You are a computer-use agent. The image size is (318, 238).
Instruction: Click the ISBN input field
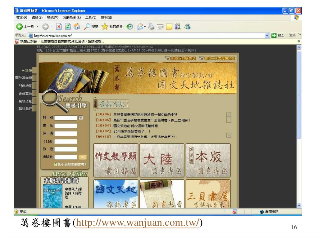point(66,141)
